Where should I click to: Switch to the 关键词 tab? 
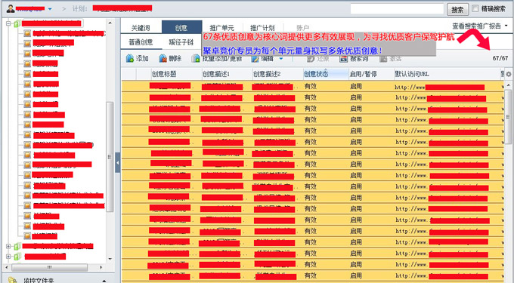141,28
